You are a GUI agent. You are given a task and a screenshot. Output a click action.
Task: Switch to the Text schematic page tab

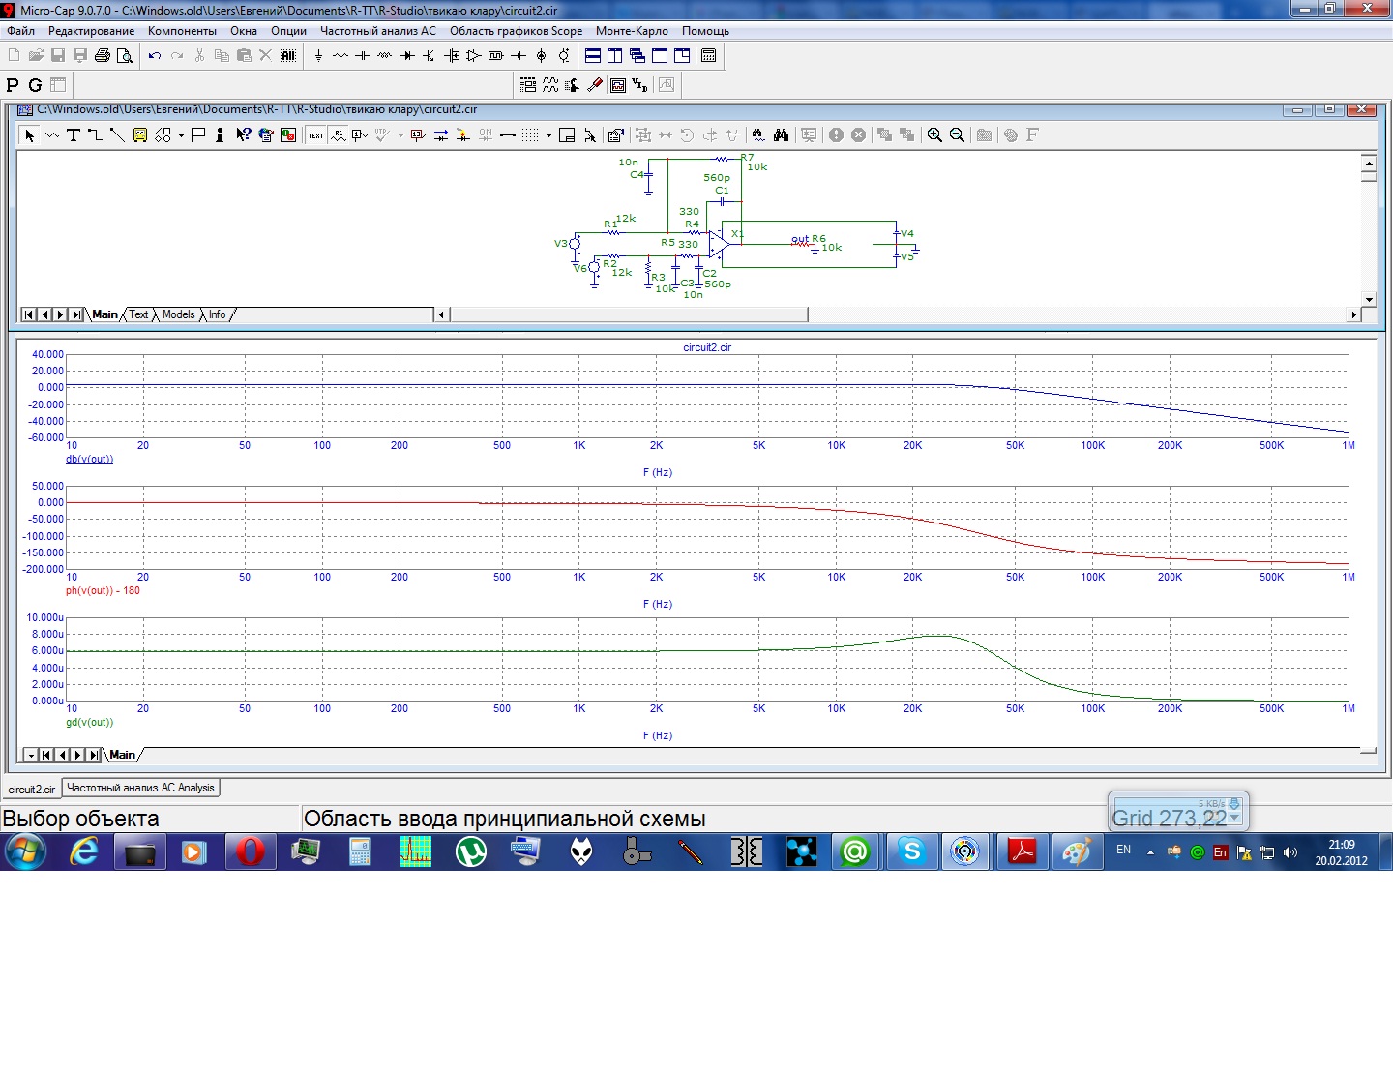point(139,314)
